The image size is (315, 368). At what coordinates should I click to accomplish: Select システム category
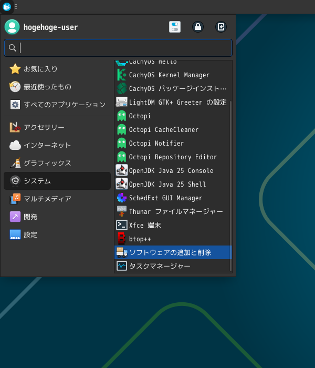(57, 181)
